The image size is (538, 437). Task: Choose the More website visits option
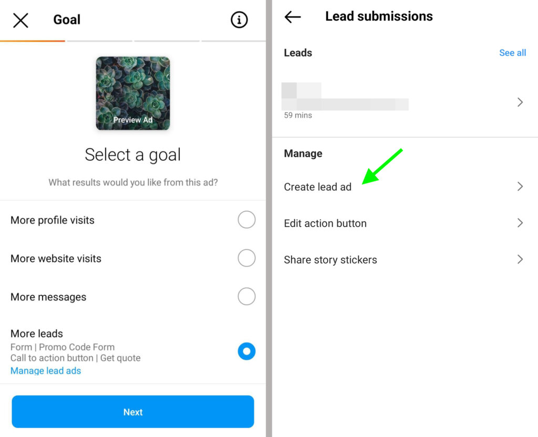pyautogui.click(x=246, y=258)
